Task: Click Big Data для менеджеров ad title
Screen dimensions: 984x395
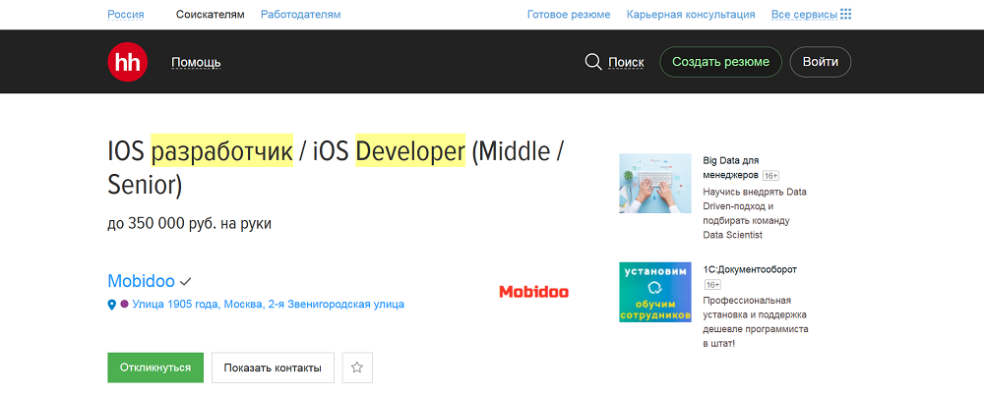Action: (x=732, y=167)
